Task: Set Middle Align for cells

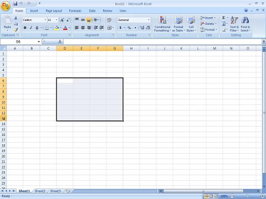Action: tap(83, 20)
